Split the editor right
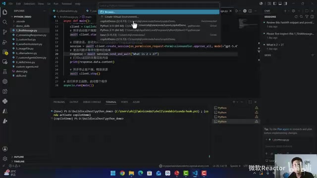The width and height of the screenshot is (317, 178). [250, 11]
